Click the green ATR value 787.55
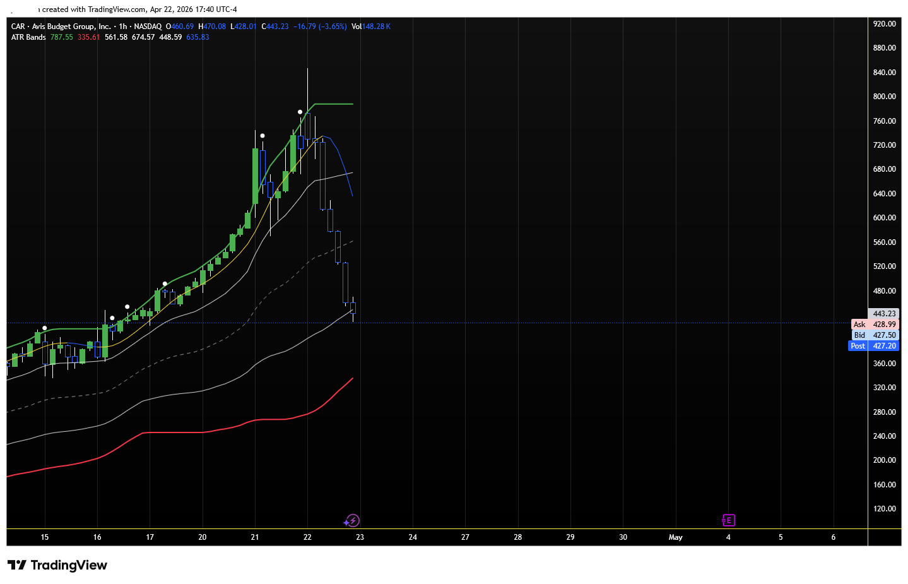 click(62, 37)
